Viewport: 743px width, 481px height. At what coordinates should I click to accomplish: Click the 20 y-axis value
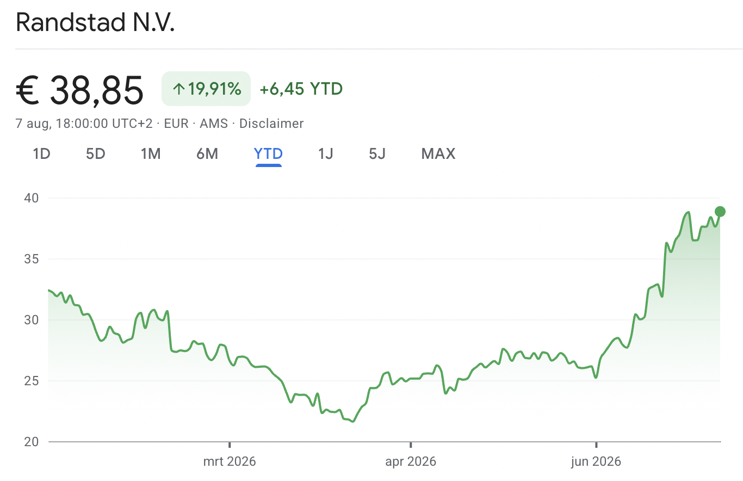[x=32, y=442]
